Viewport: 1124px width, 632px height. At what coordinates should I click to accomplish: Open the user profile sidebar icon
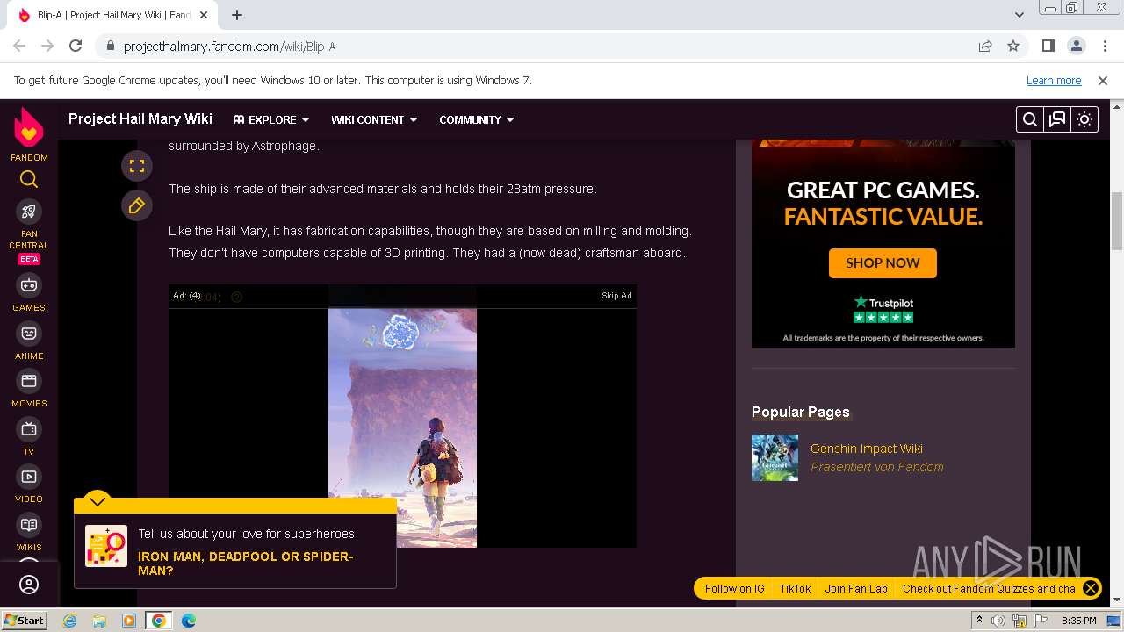(29, 585)
